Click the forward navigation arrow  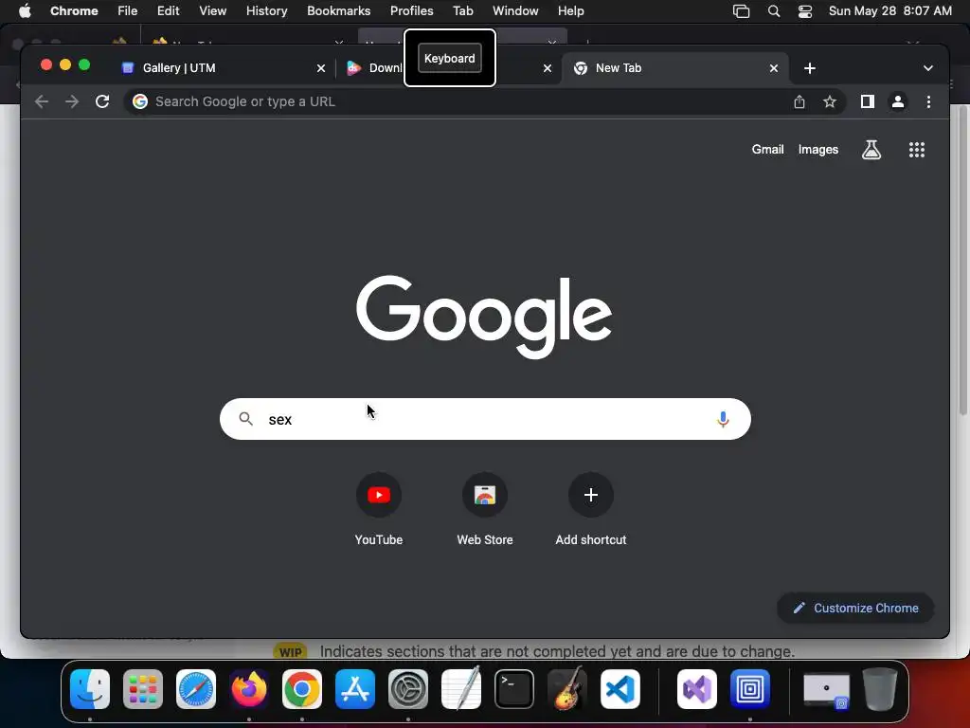(x=72, y=101)
